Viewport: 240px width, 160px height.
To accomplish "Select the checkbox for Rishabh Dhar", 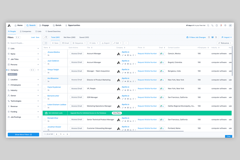I will pyautogui.click(x=45, y=120).
